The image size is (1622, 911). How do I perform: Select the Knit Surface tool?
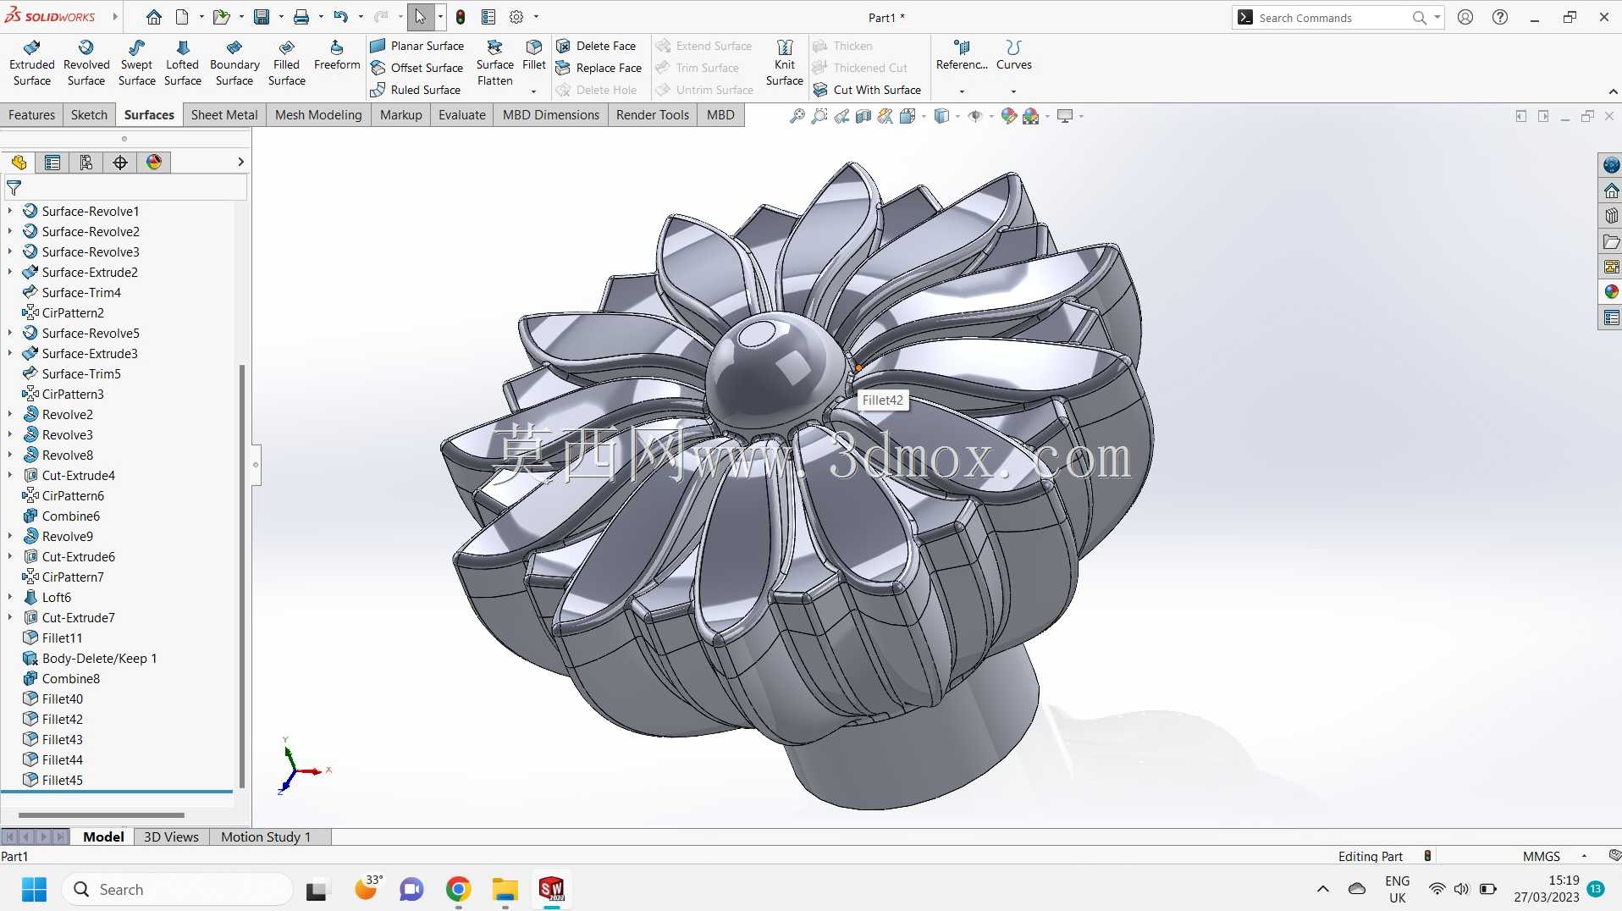coord(784,63)
